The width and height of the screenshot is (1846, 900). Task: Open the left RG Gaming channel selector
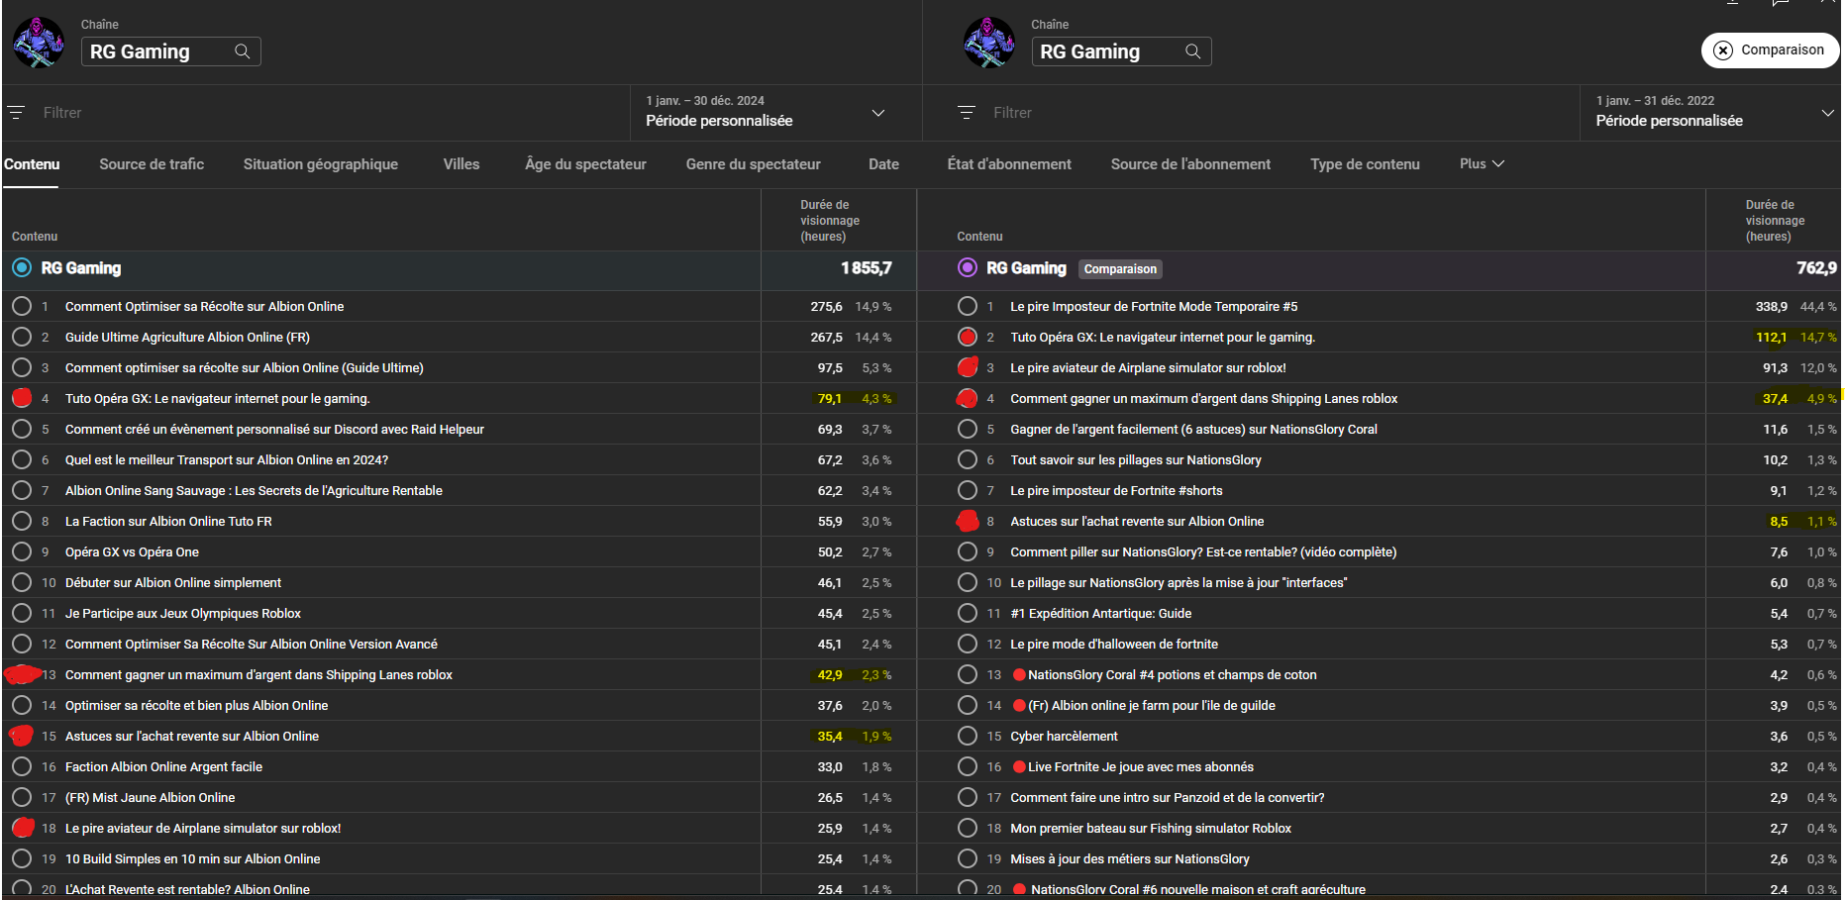(x=170, y=51)
